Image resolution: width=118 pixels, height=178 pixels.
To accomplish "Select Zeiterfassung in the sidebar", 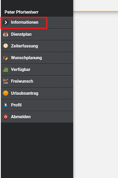I will pos(37,46).
